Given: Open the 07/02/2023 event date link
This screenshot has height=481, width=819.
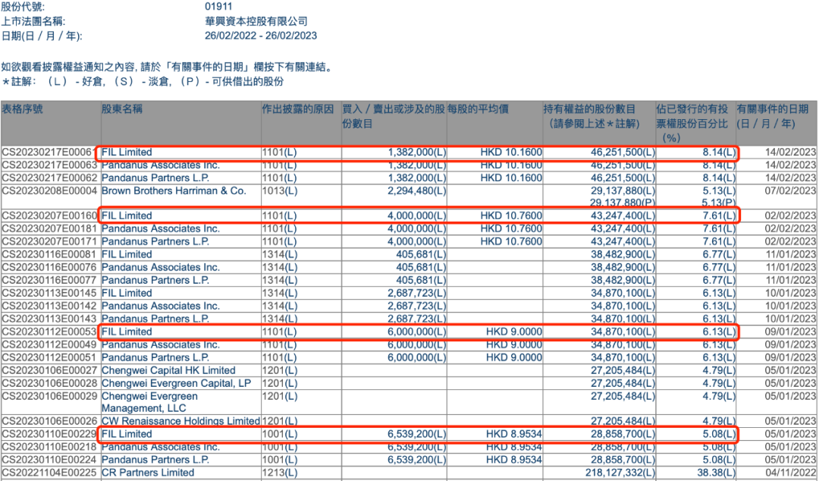Looking at the screenshot, I should [790, 191].
